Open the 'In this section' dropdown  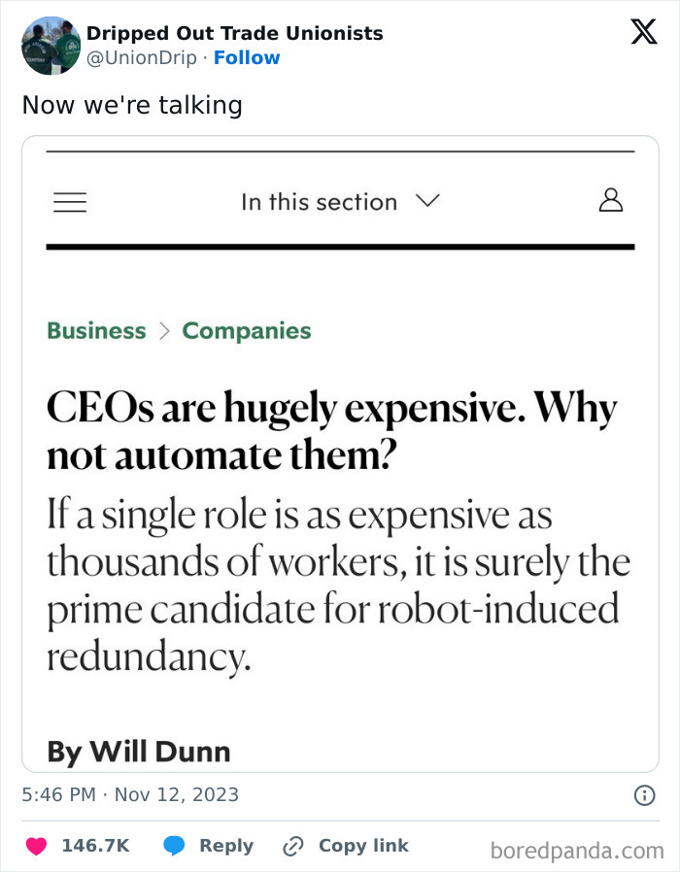click(318, 202)
